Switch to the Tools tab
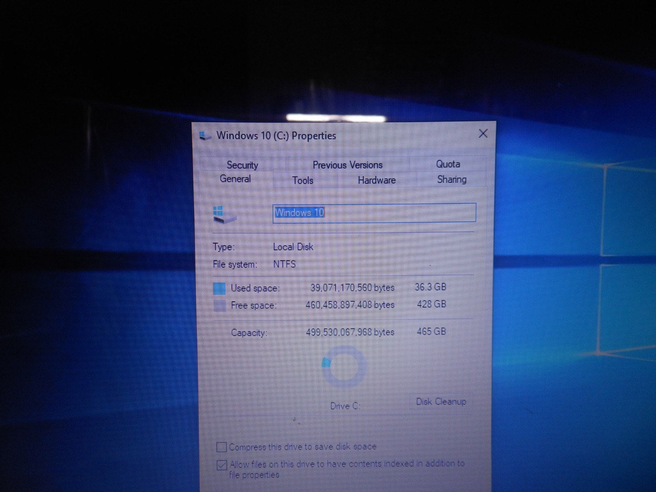Viewport: 656px width, 492px height. (303, 180)
